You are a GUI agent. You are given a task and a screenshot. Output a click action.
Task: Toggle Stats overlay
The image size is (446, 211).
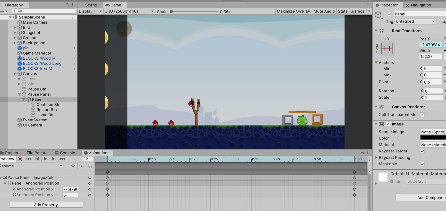342,11
